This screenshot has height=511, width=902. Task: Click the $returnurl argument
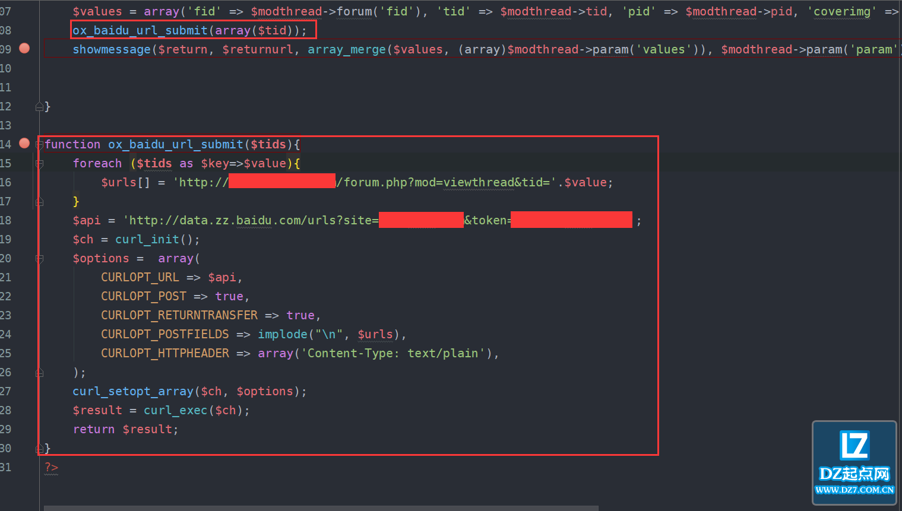click(258, 49)
